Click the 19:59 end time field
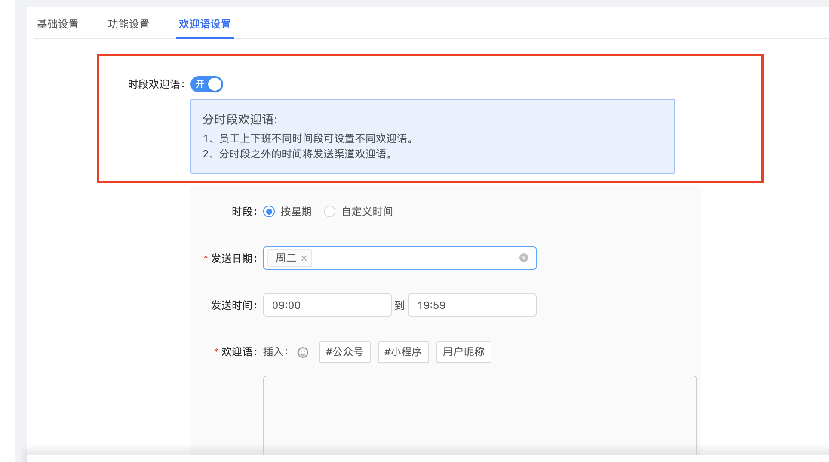Viewport: 829px width, 462px height. coord(472,305)
